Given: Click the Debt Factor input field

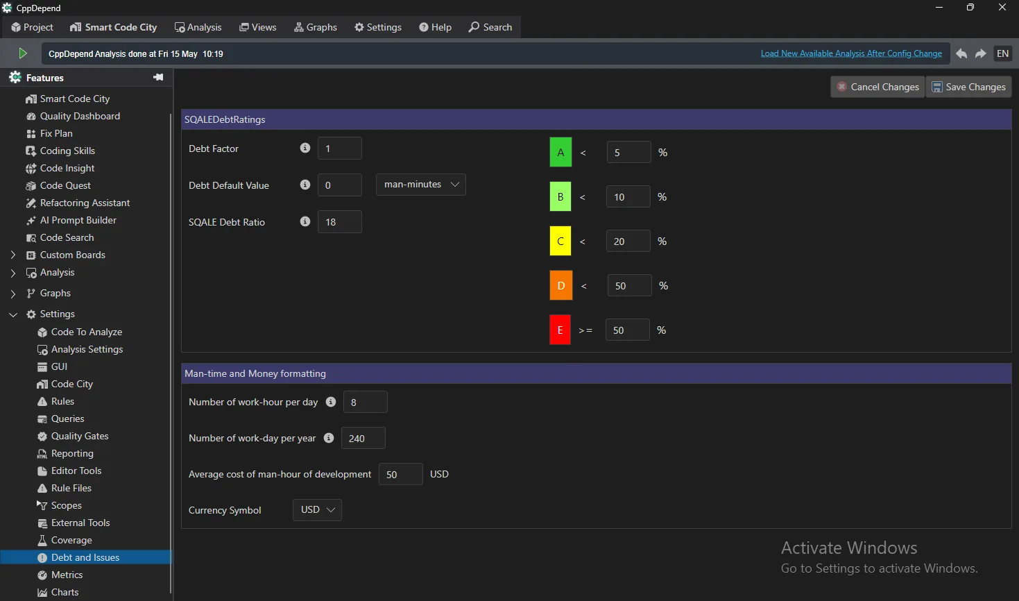Looking at the screenshot, I should pos(340,149).
